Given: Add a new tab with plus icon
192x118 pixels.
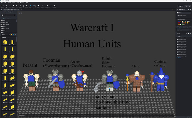Looking at the screenshot, I should (x=21, y=9).
